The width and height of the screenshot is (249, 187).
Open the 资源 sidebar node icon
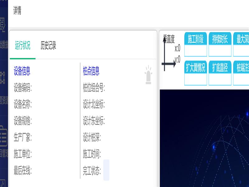point(3,76)
